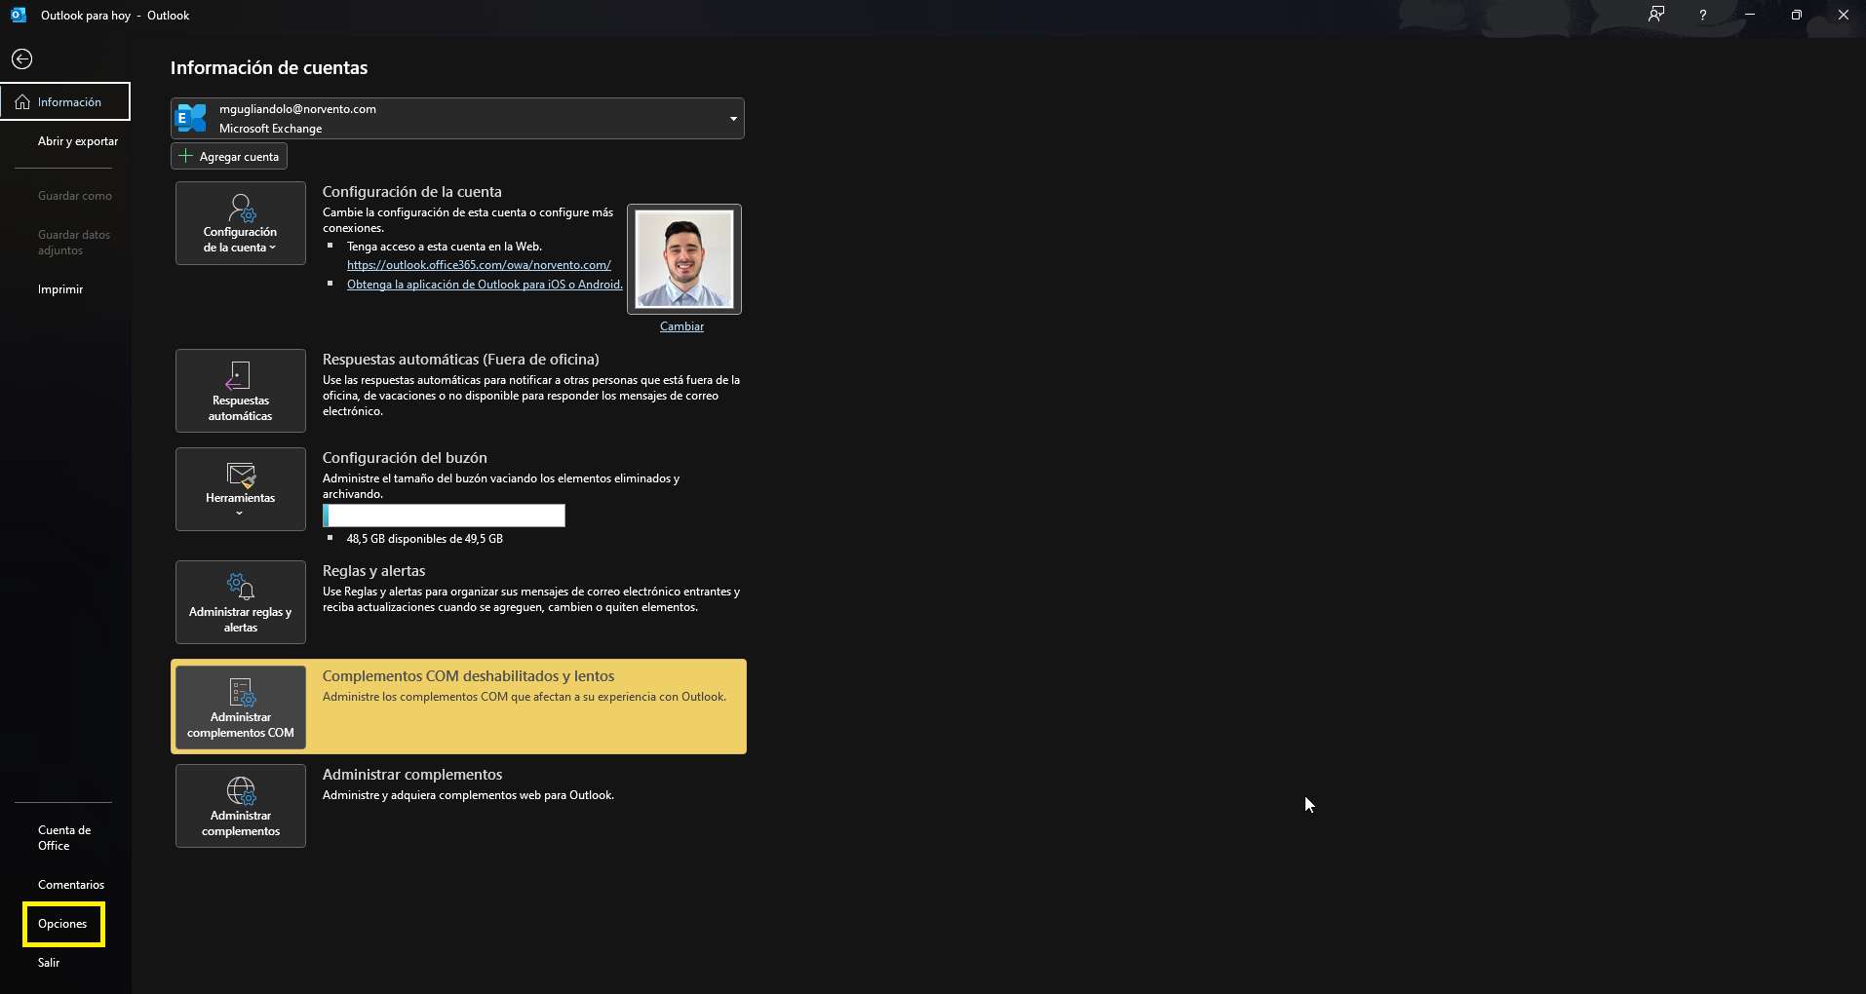Viewport: 1866px width, 994px height.
Task: Click 'Complementos COM deshabilitados y lentos' heading
Action: tap(468, 676)
